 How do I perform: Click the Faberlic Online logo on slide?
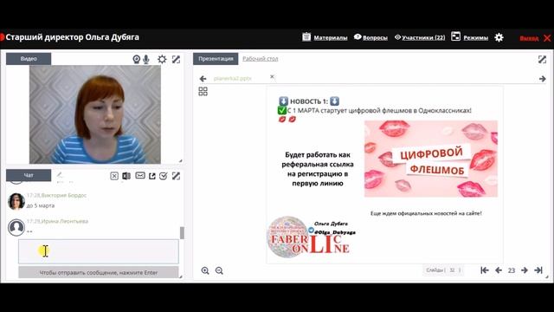[x=308, y=237]
